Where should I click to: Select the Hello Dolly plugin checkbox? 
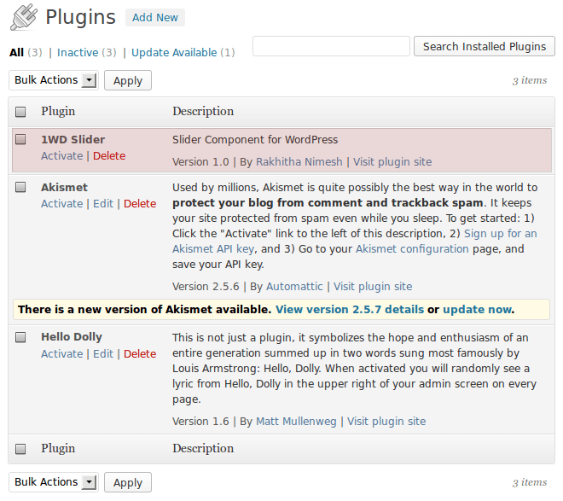(20, 338)
